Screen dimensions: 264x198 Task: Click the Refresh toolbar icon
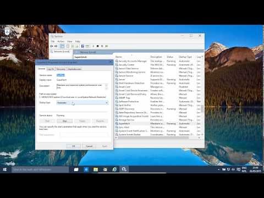tap(73, 46)
